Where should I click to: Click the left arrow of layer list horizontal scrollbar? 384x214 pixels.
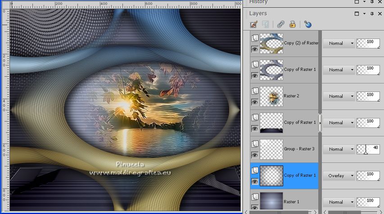(246, 212)
